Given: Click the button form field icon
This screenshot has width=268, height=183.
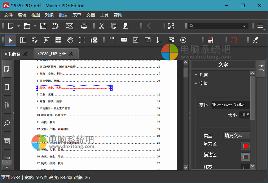Looking at the screenshot, I should point(124,40).
